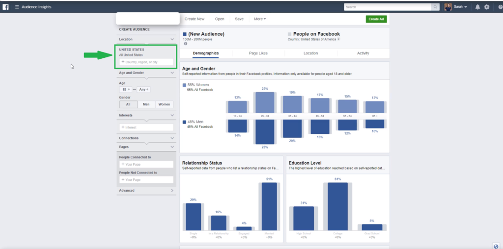Click the Grad School bar at 8%
The image size is (503, 249).
372,227
